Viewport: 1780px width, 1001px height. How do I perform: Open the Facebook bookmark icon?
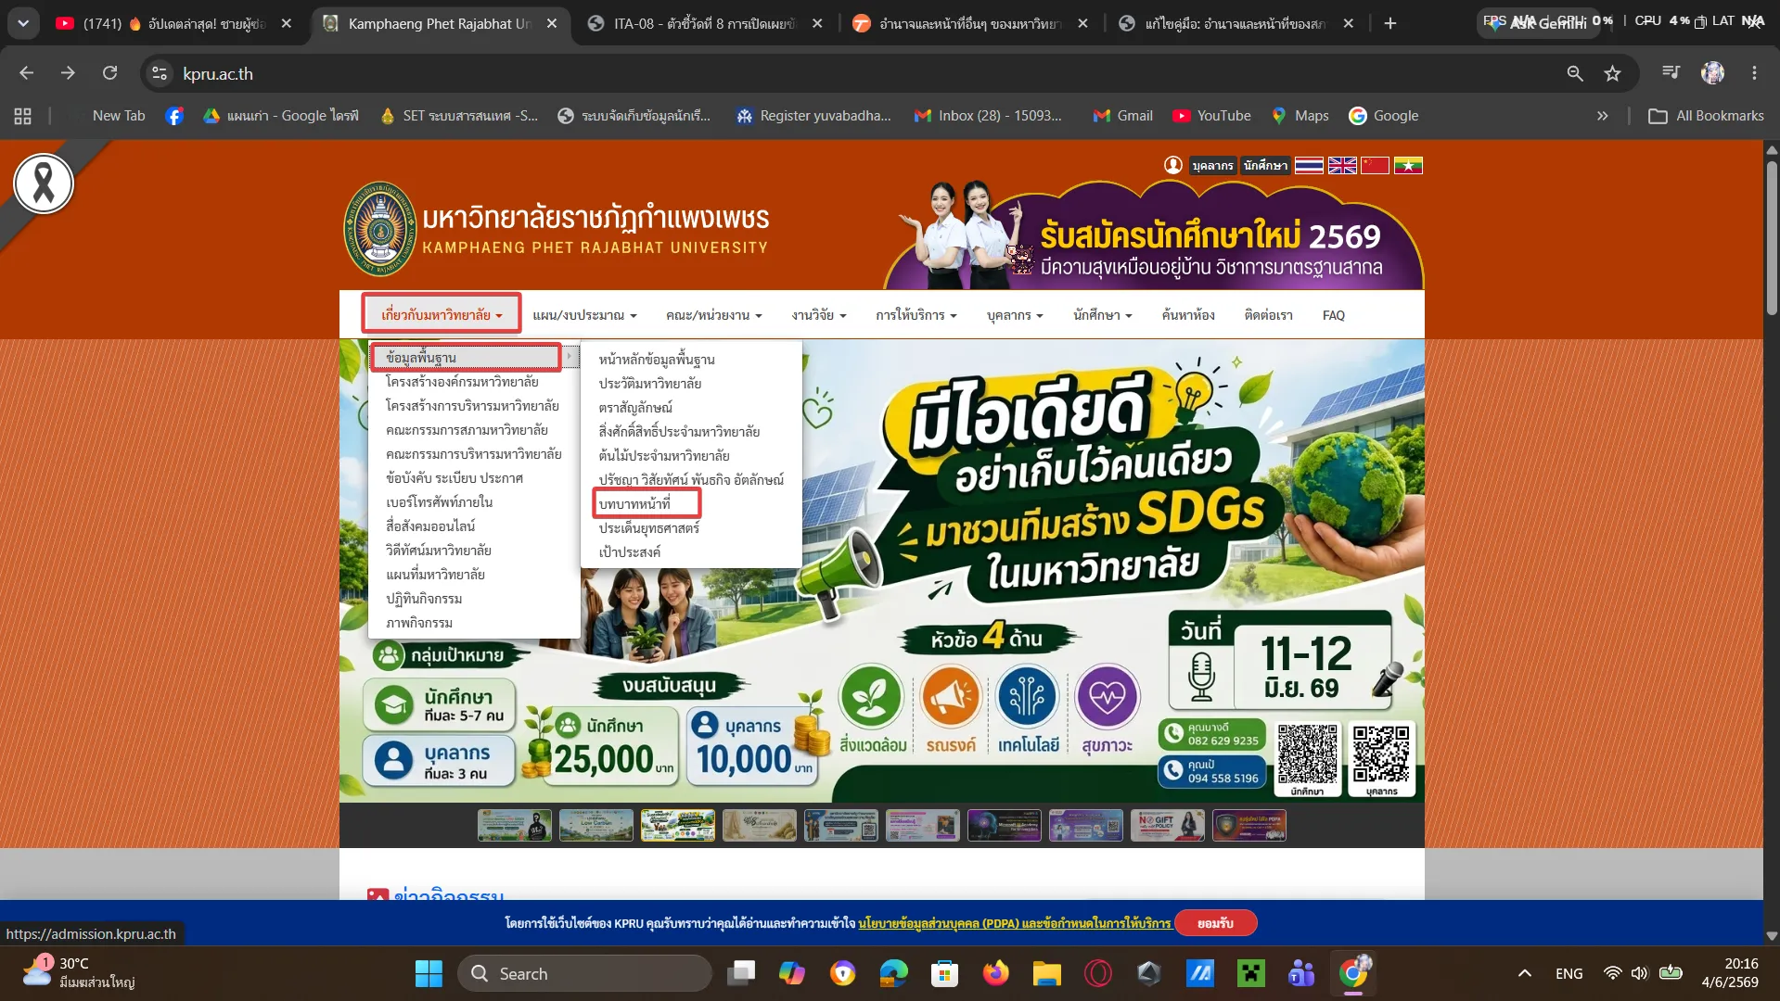[x=174, y=116]
